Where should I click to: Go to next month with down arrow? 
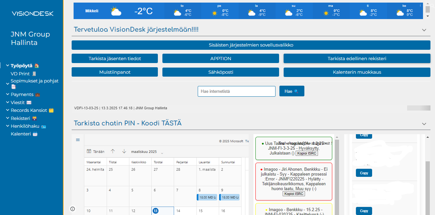click(124, 151)
